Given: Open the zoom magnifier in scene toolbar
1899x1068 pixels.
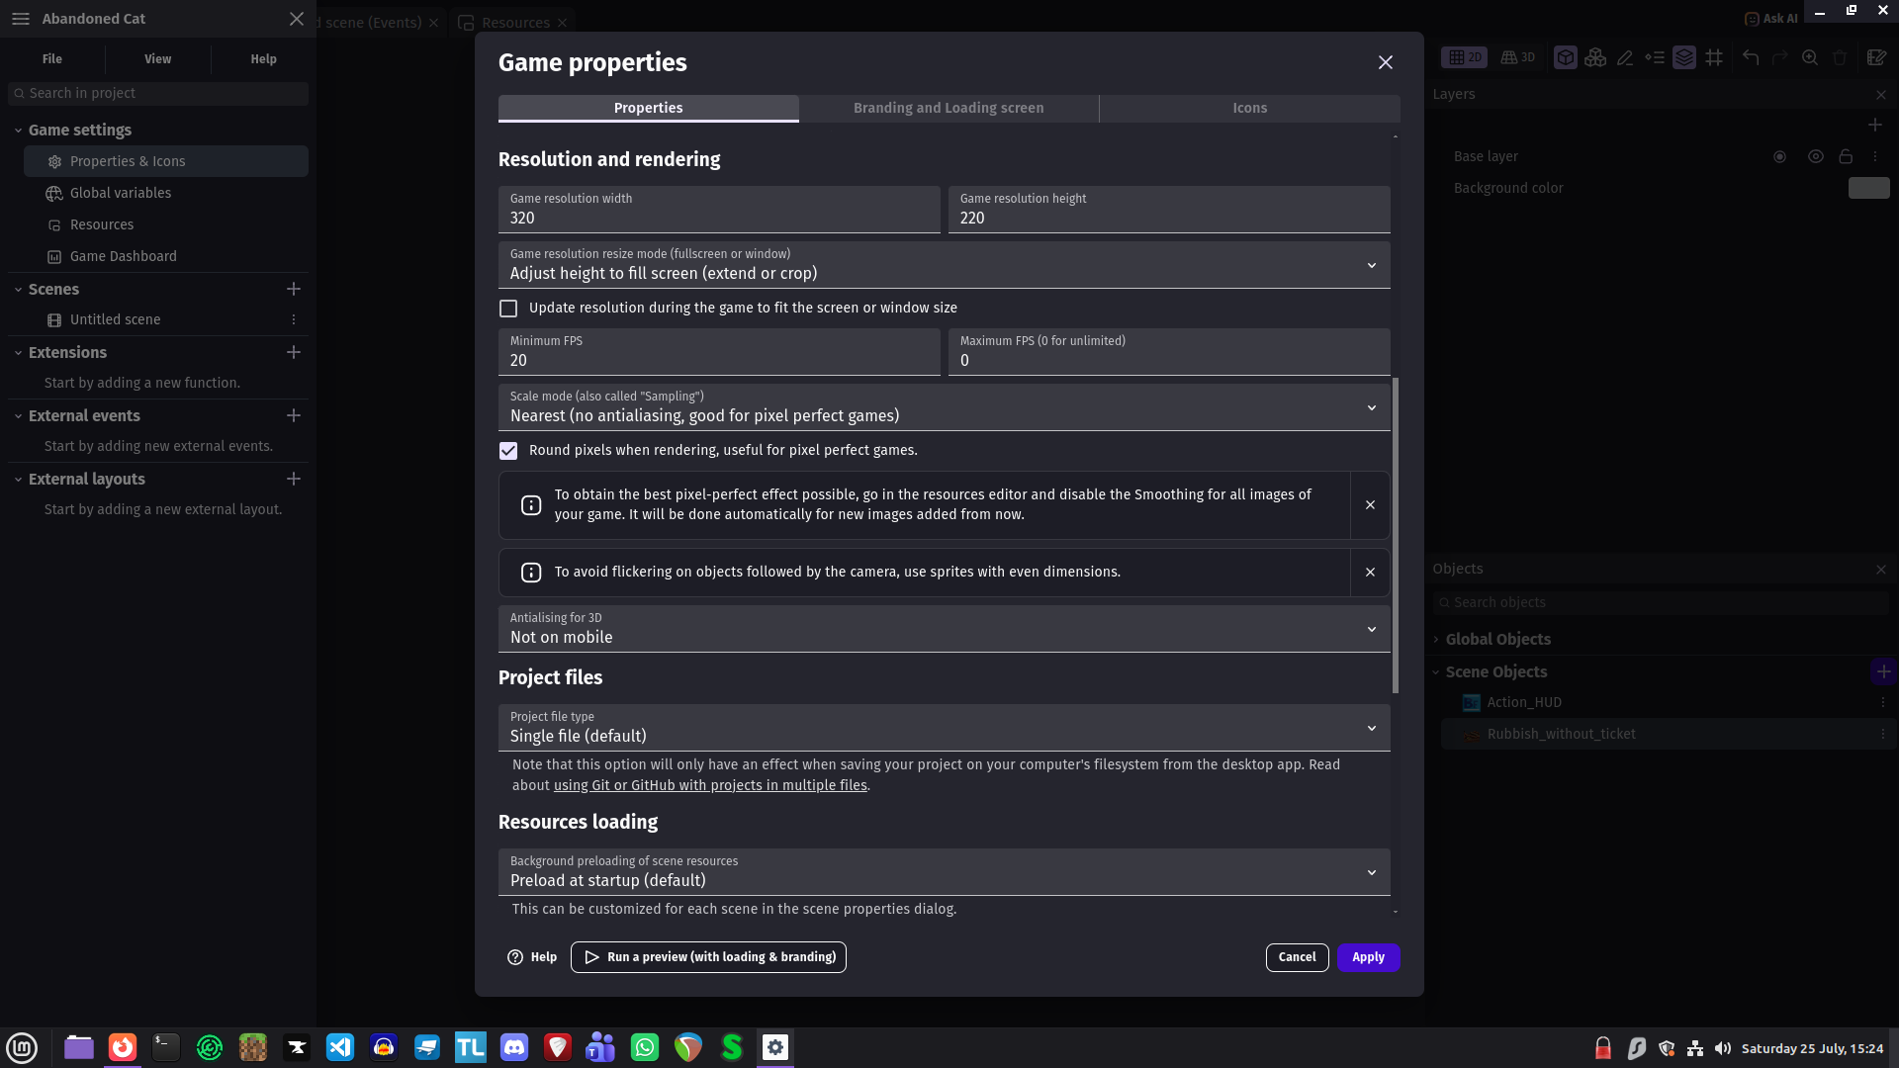Looking at the screenshot, I should pos(1810,57).
